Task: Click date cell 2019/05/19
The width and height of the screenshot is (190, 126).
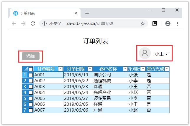Action: 78,75
